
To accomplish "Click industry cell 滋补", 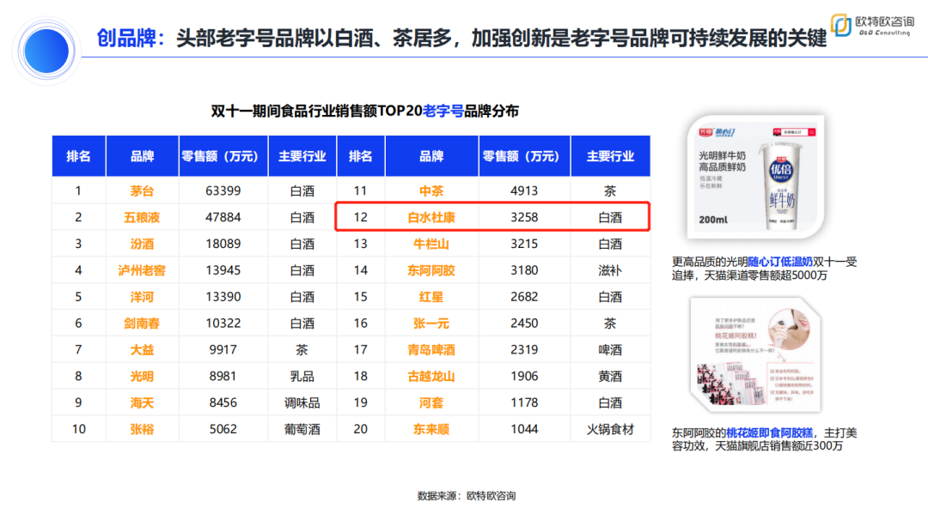I will 610,270.
